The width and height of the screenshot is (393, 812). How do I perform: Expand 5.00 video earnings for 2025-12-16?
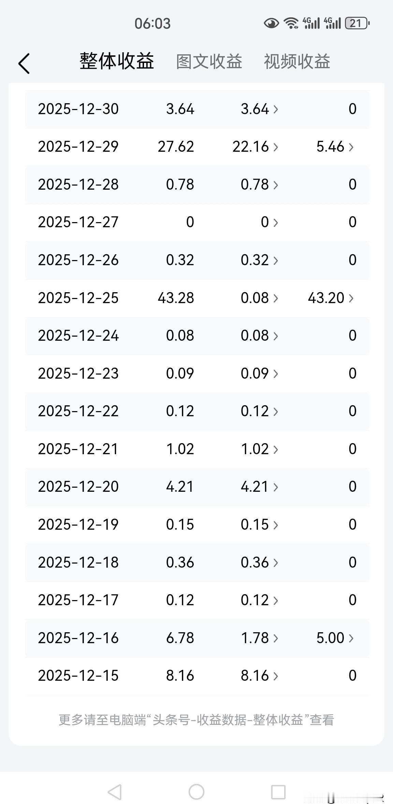pos(335,638)
